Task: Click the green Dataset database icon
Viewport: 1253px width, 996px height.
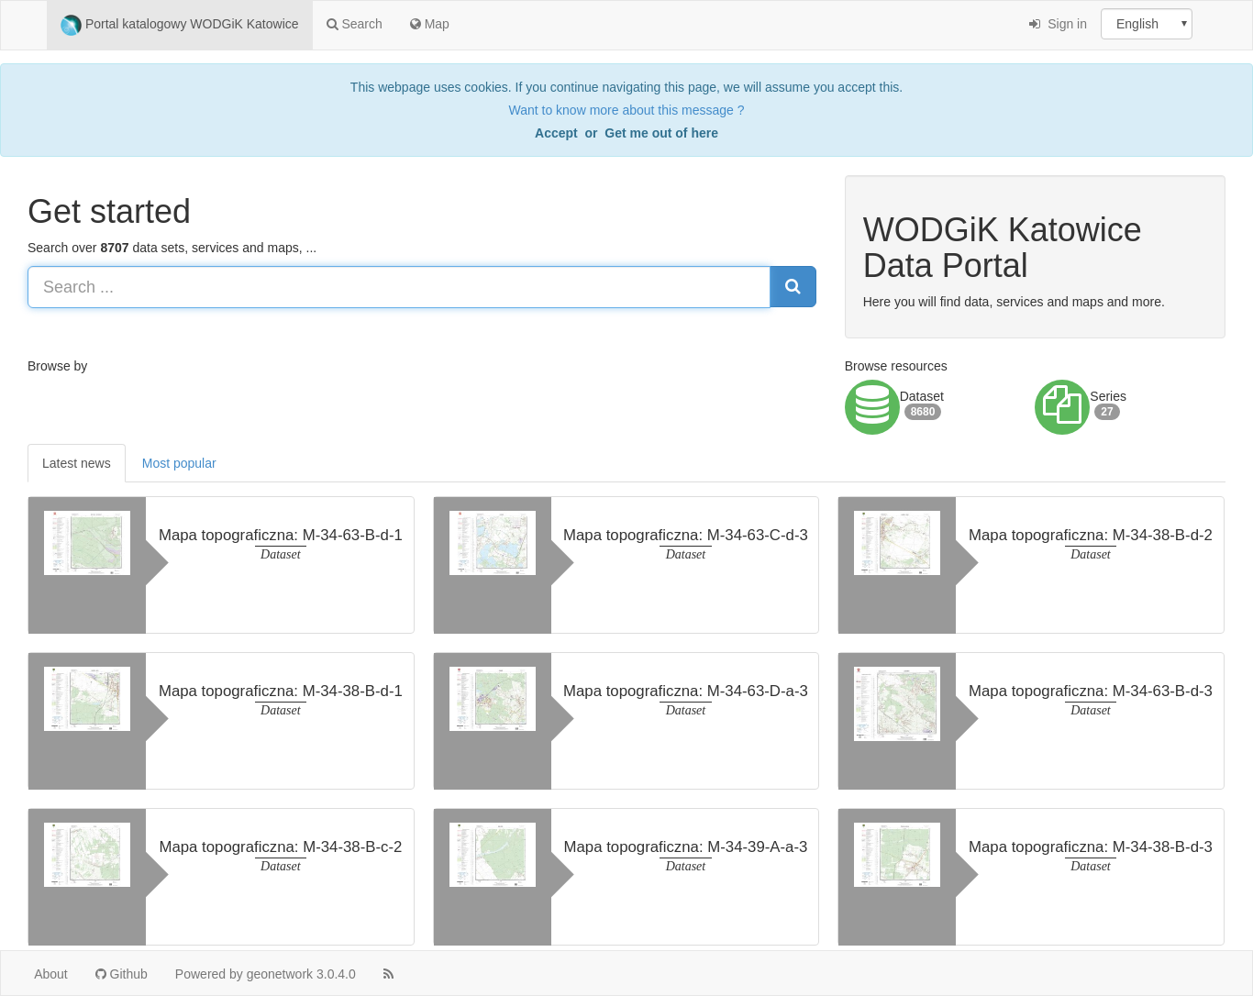Action: [871, 407]
